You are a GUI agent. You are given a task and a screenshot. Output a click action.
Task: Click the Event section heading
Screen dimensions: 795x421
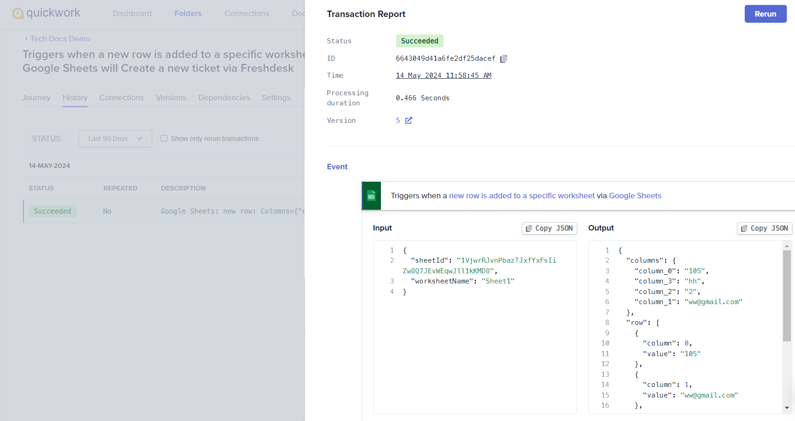pos(337,167)
